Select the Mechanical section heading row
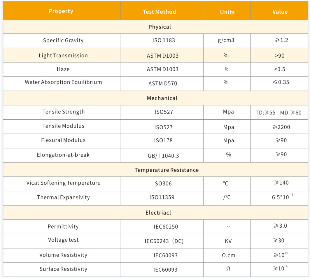310x278 pixels. click(162, 98)
